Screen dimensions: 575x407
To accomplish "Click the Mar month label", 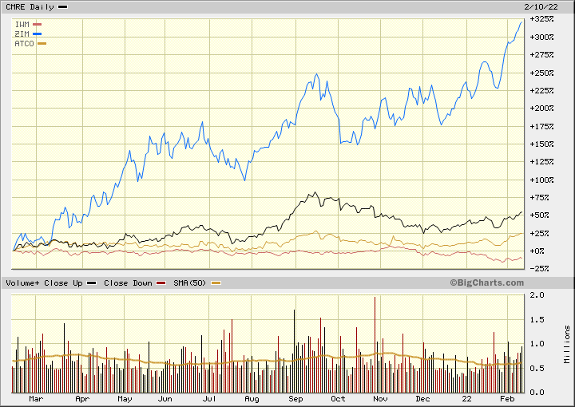I will (36, 398).
